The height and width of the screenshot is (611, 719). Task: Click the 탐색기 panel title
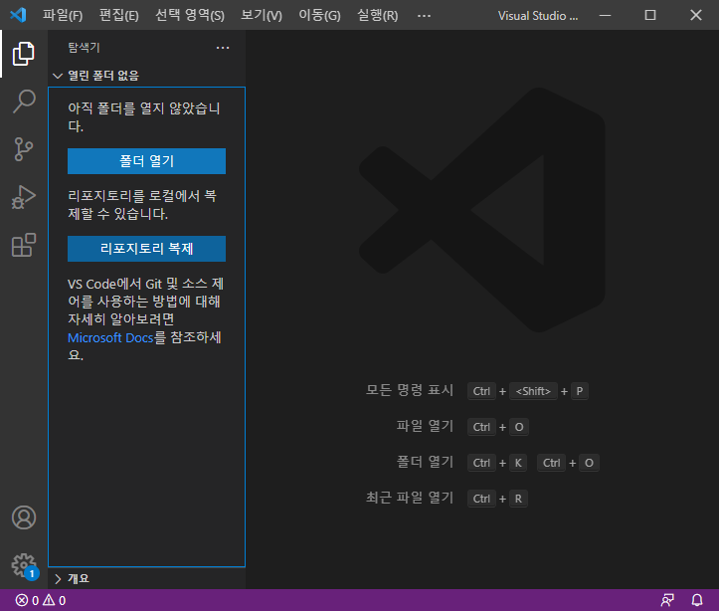84,47
